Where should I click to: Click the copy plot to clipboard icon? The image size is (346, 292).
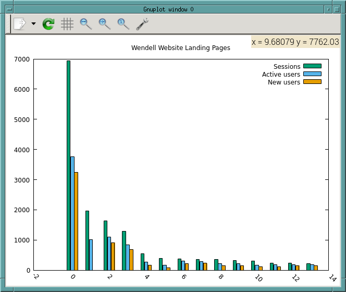[x=20, y=23]
